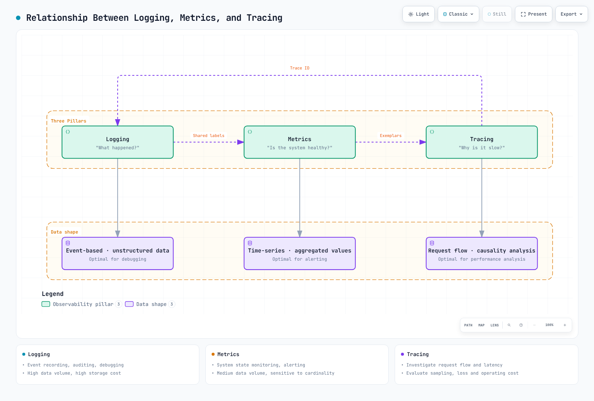The image size is (594, 401).
Task: Click the 100% zoom level reset
Action: (x=549, y=325)
